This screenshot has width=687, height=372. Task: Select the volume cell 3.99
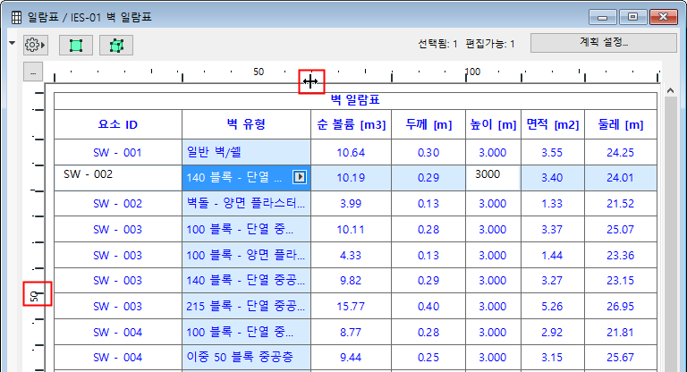(x=351, y=204)
